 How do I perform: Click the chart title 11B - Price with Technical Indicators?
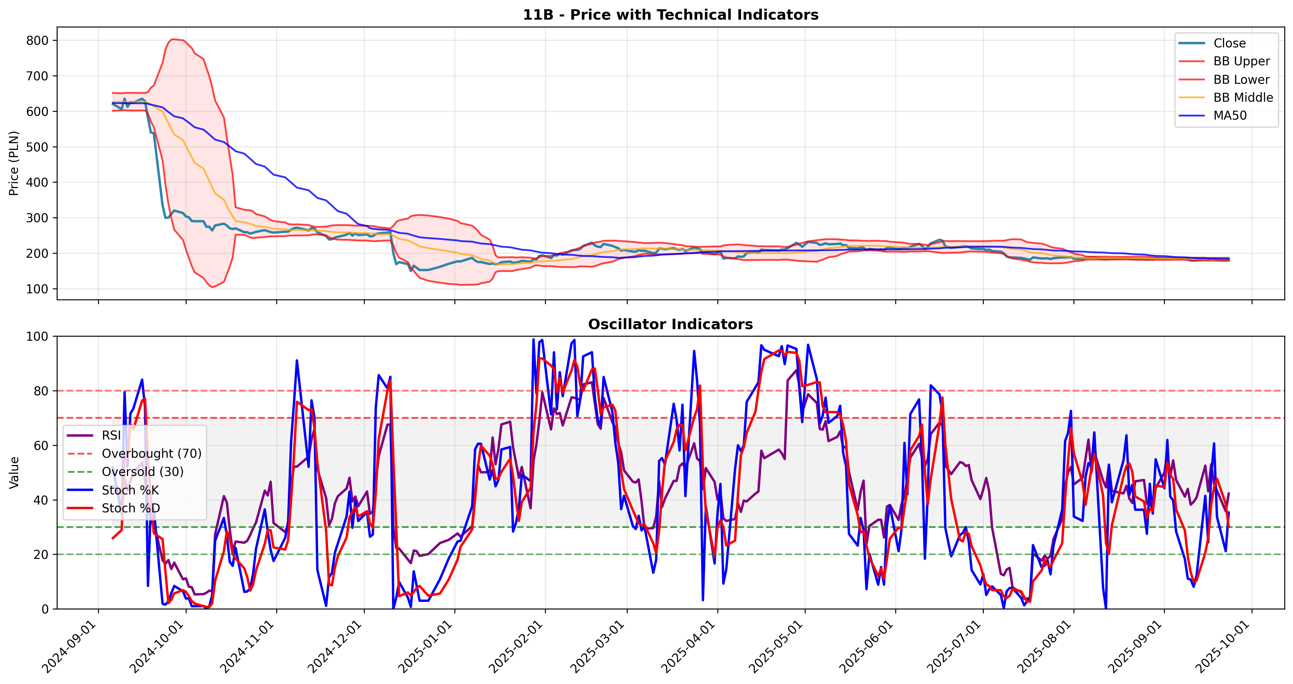click(671, 14)
